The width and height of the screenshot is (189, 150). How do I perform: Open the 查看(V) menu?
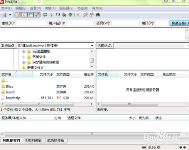(x=35, y=8)
